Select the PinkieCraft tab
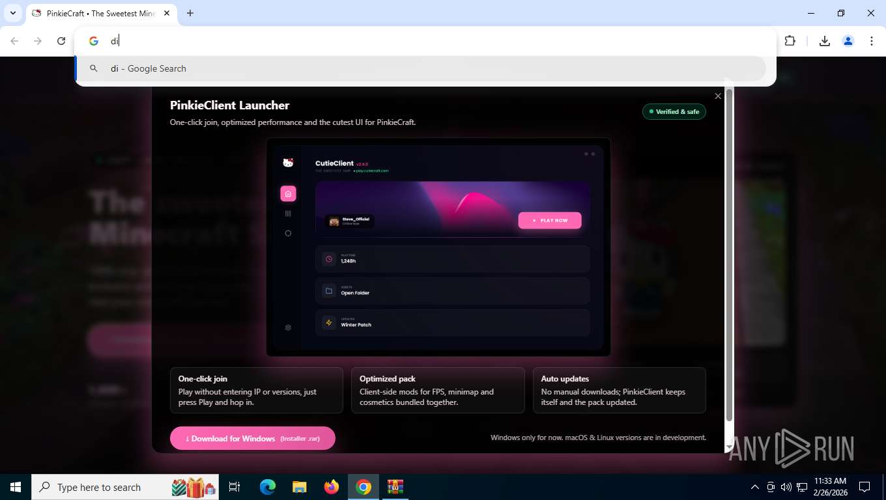The image size is (886, 500). [x=101, y=13]
